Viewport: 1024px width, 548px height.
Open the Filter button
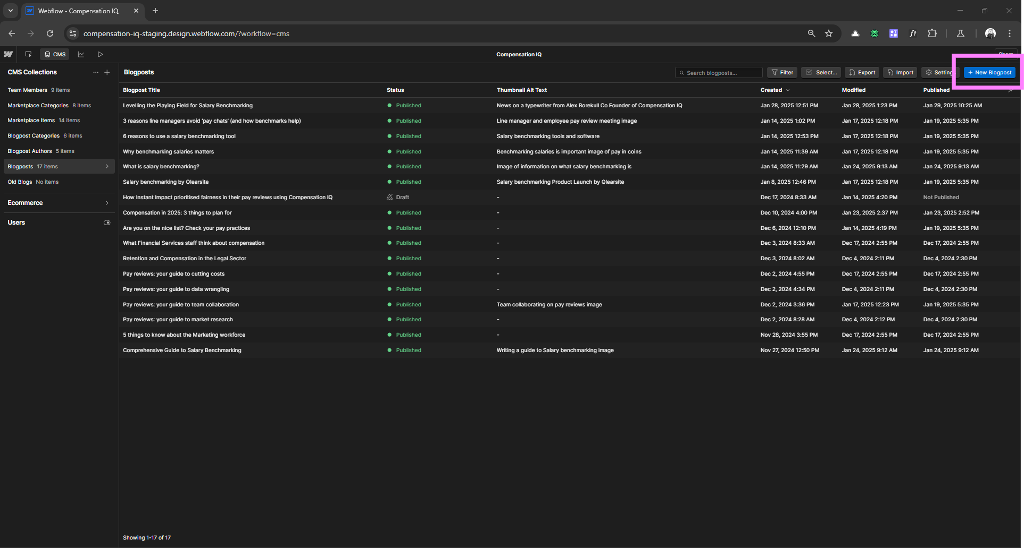coord(782,73)
